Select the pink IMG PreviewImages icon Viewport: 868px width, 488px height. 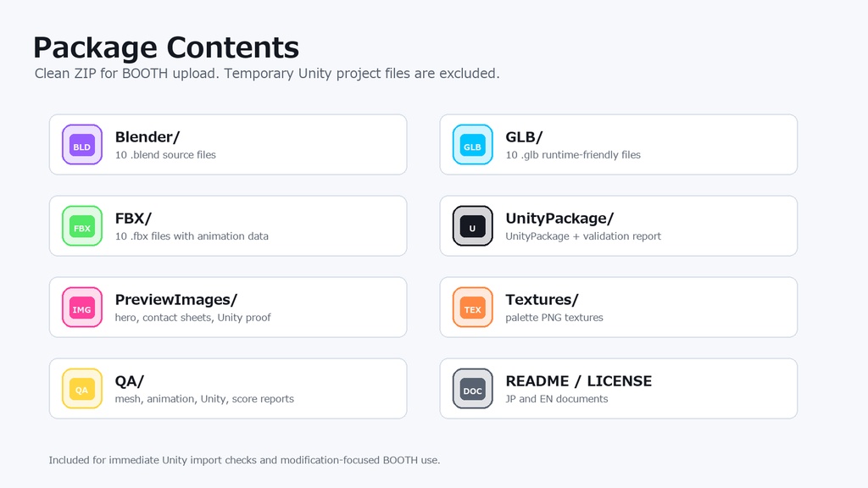(82, 307)
